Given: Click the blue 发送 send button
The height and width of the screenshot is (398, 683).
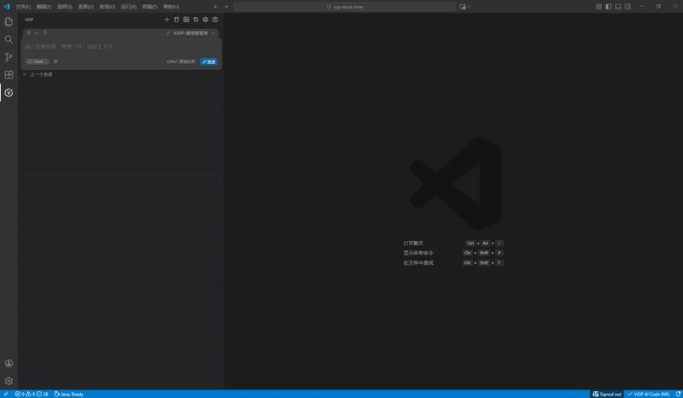Looking at the screenshot, I should 209,61.
